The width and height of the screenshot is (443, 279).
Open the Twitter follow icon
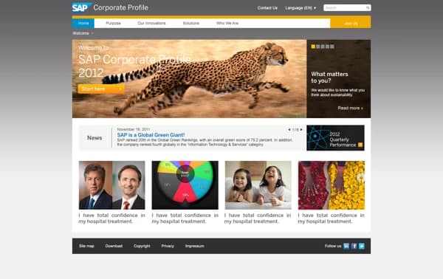coord(362,246)
